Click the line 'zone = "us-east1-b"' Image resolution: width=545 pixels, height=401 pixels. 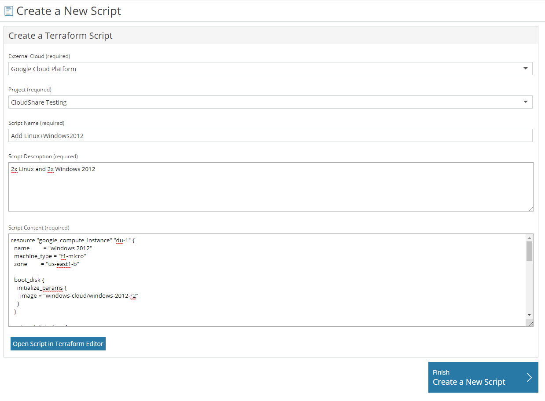coord(47,264)
